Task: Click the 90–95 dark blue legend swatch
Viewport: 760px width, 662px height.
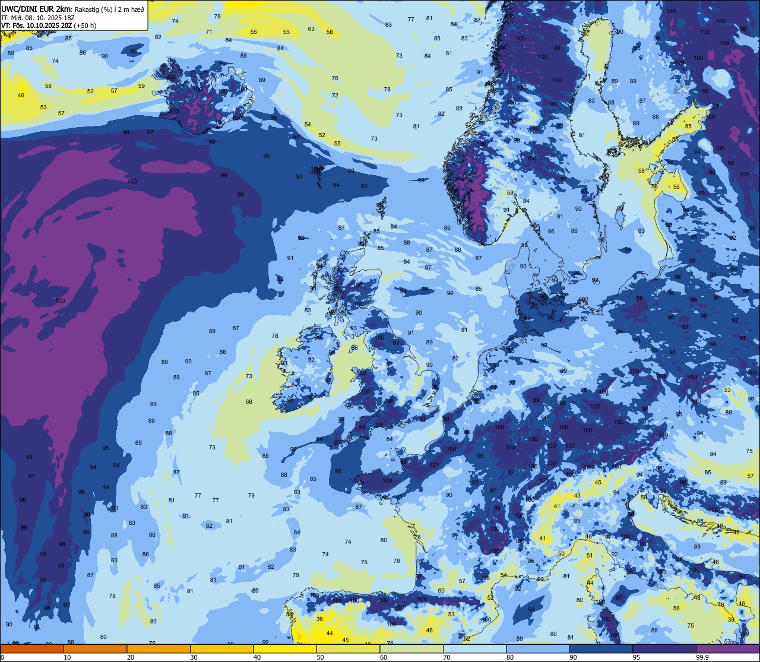Action: click(601, 648)
